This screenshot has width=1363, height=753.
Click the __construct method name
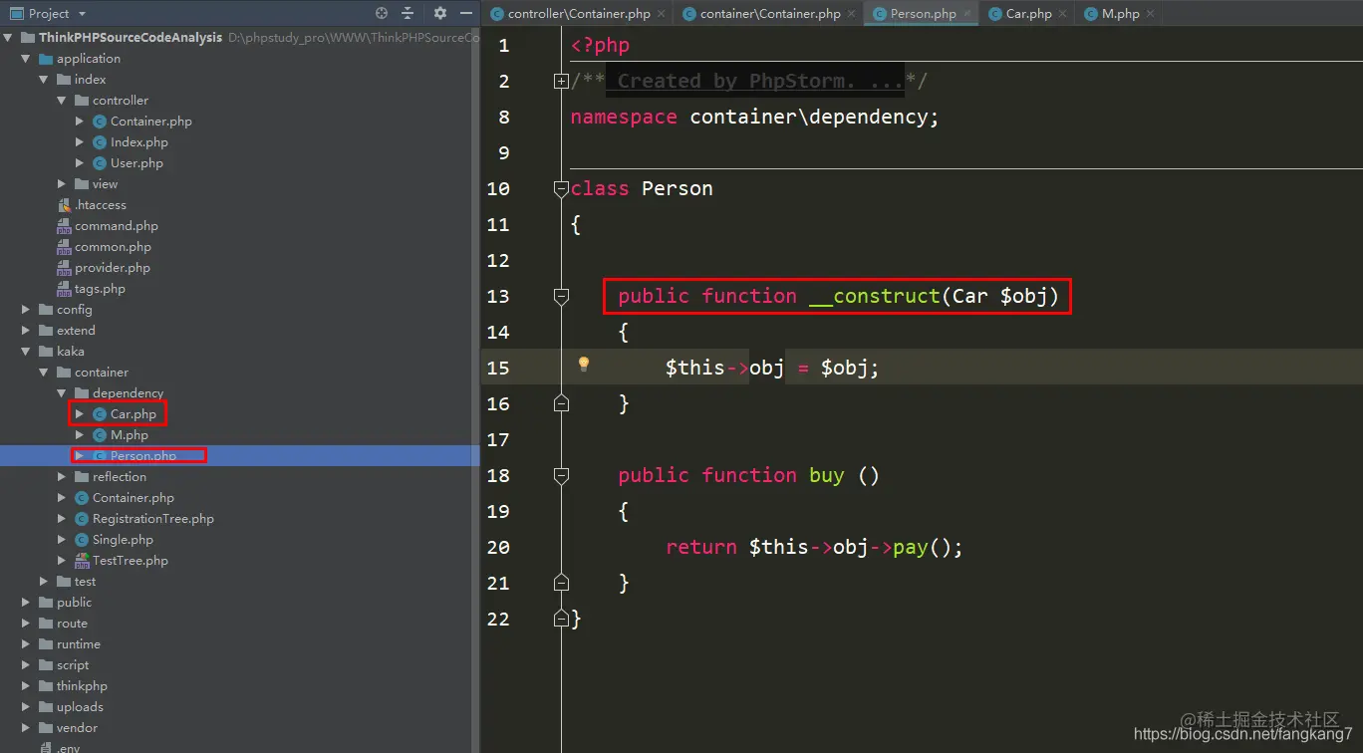(875, 296)
